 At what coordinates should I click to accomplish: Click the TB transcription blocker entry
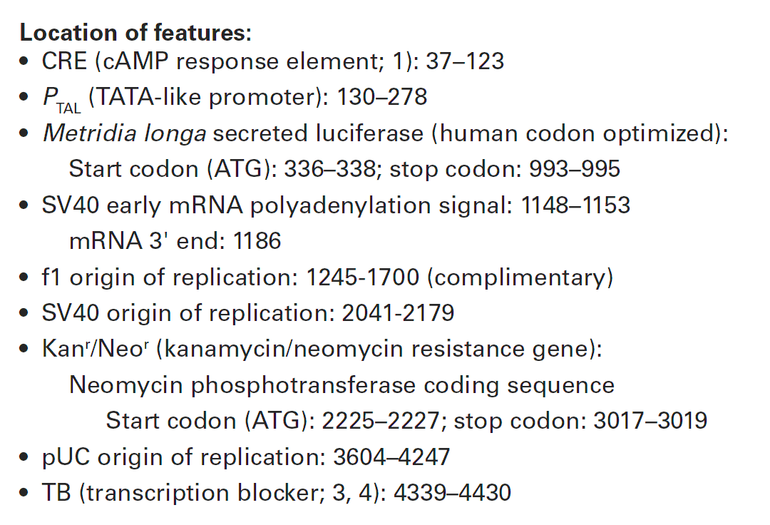[277, 493]
